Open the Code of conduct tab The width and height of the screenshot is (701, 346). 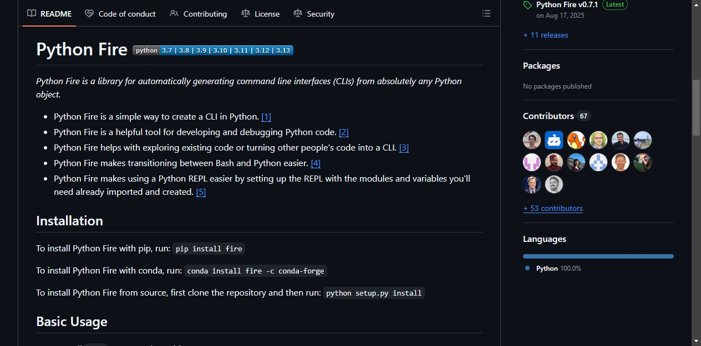(x=120, y=13)
